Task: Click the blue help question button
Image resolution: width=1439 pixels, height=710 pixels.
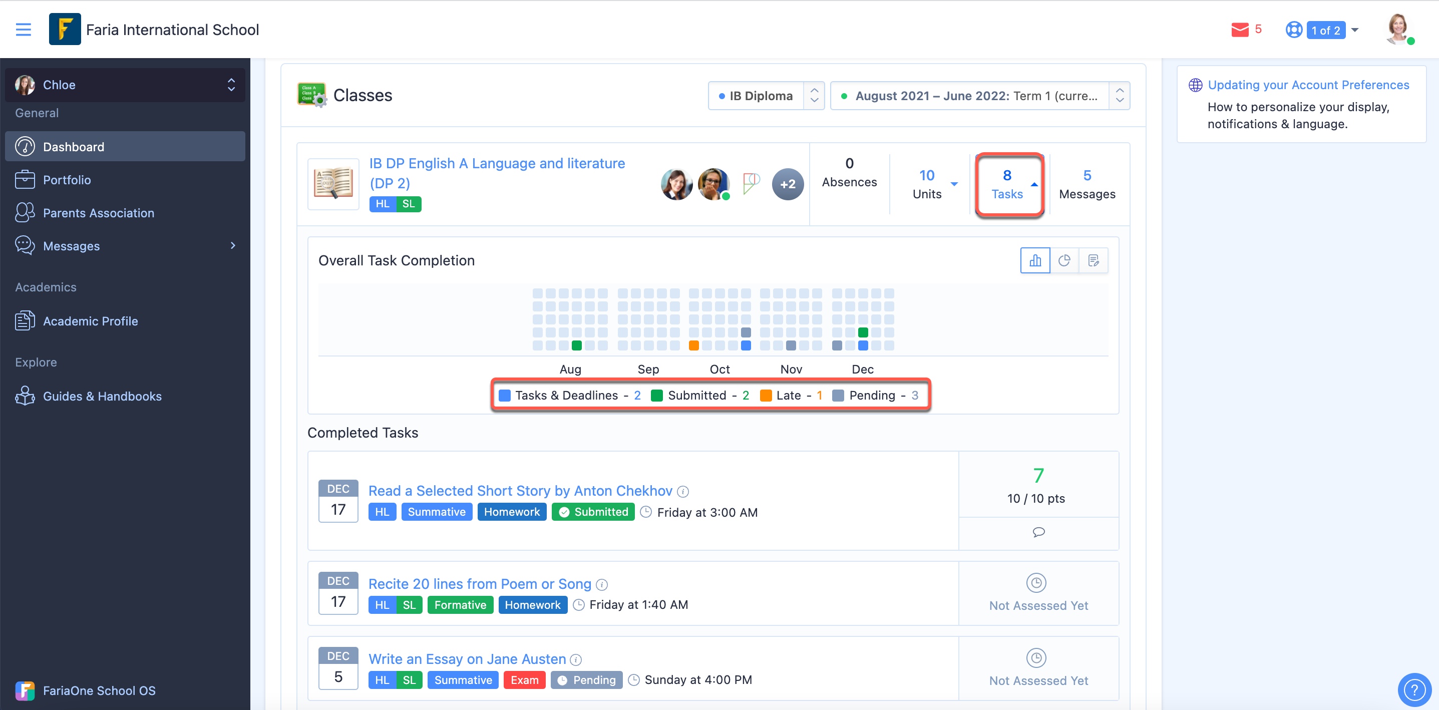Action: [1414, 689]
